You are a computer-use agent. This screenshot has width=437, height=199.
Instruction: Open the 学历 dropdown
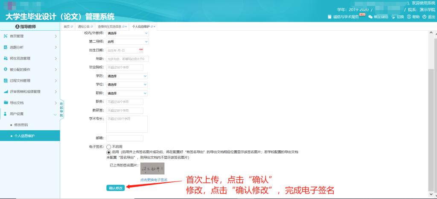tap(127, 76)
